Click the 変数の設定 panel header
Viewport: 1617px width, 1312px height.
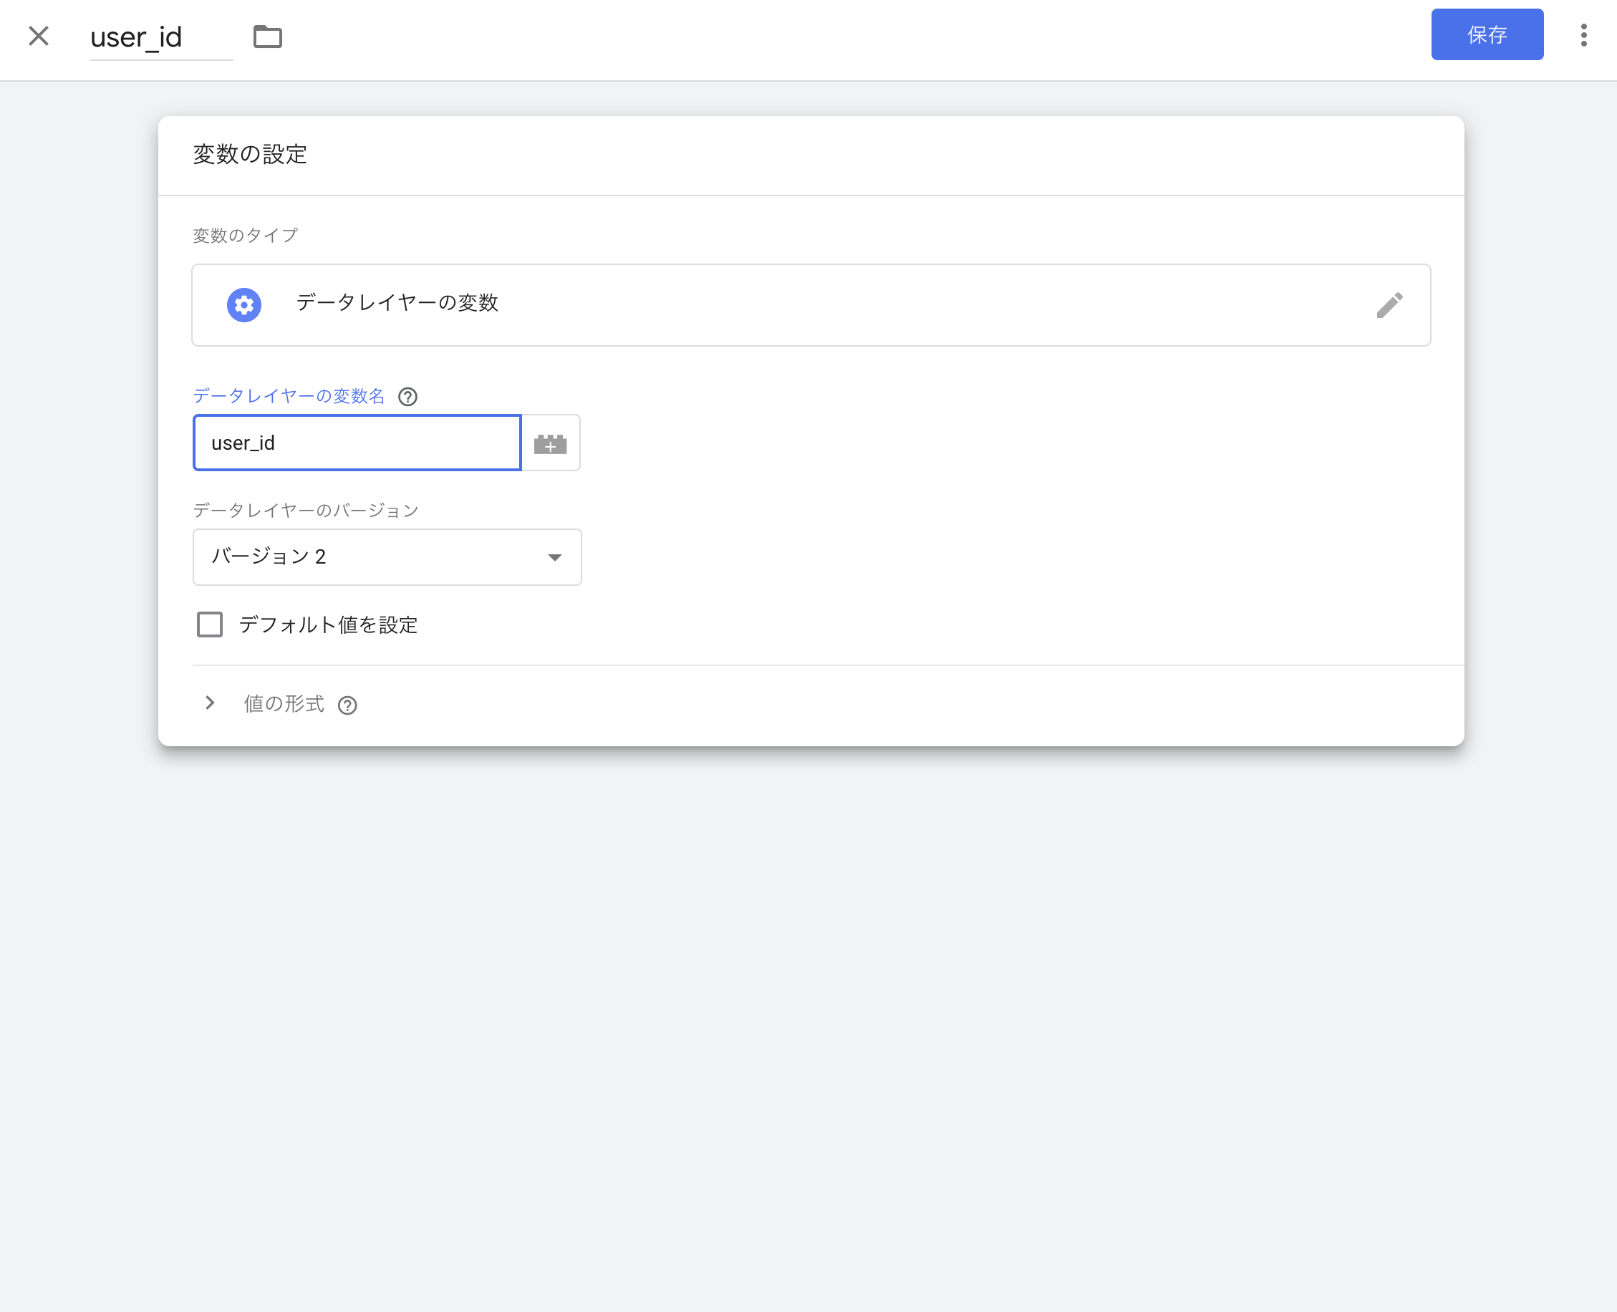250,155
